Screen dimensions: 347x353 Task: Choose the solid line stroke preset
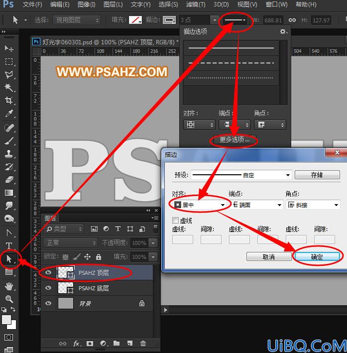tap(231, 48)
